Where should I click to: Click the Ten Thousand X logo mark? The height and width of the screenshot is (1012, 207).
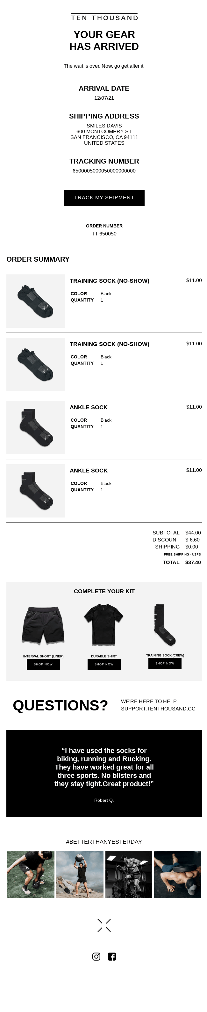[104, 925]
